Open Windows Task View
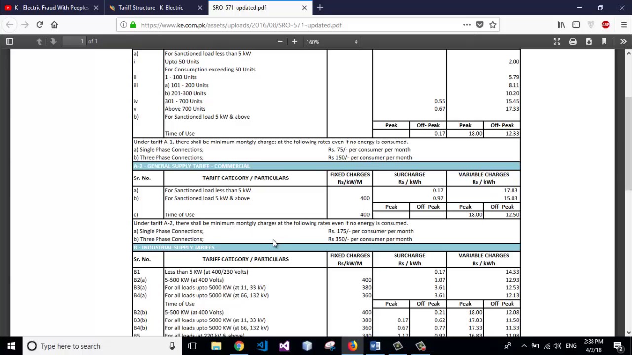 [x=193, y=346]
